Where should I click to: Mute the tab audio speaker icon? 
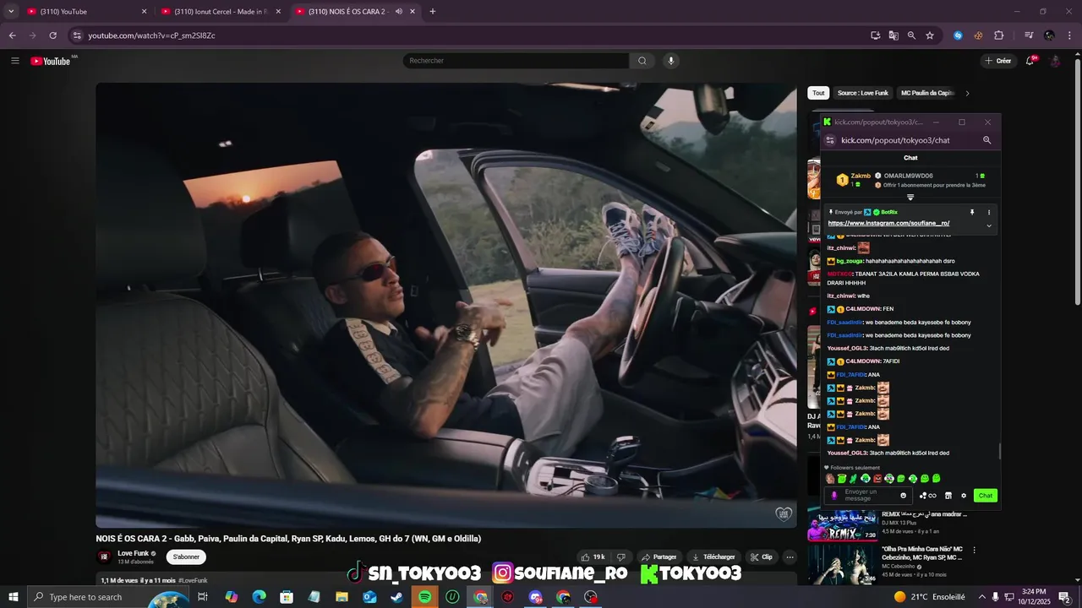click(x=398, y=12)
